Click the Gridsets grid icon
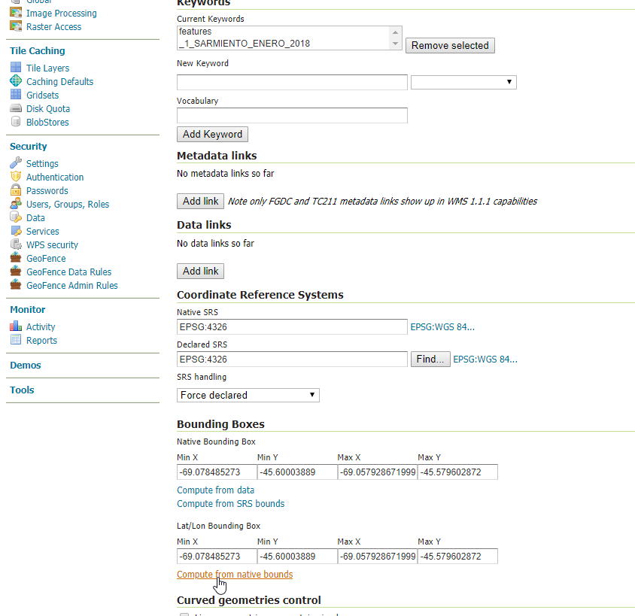This screenshot has width=635, height=616. (16, 95)
